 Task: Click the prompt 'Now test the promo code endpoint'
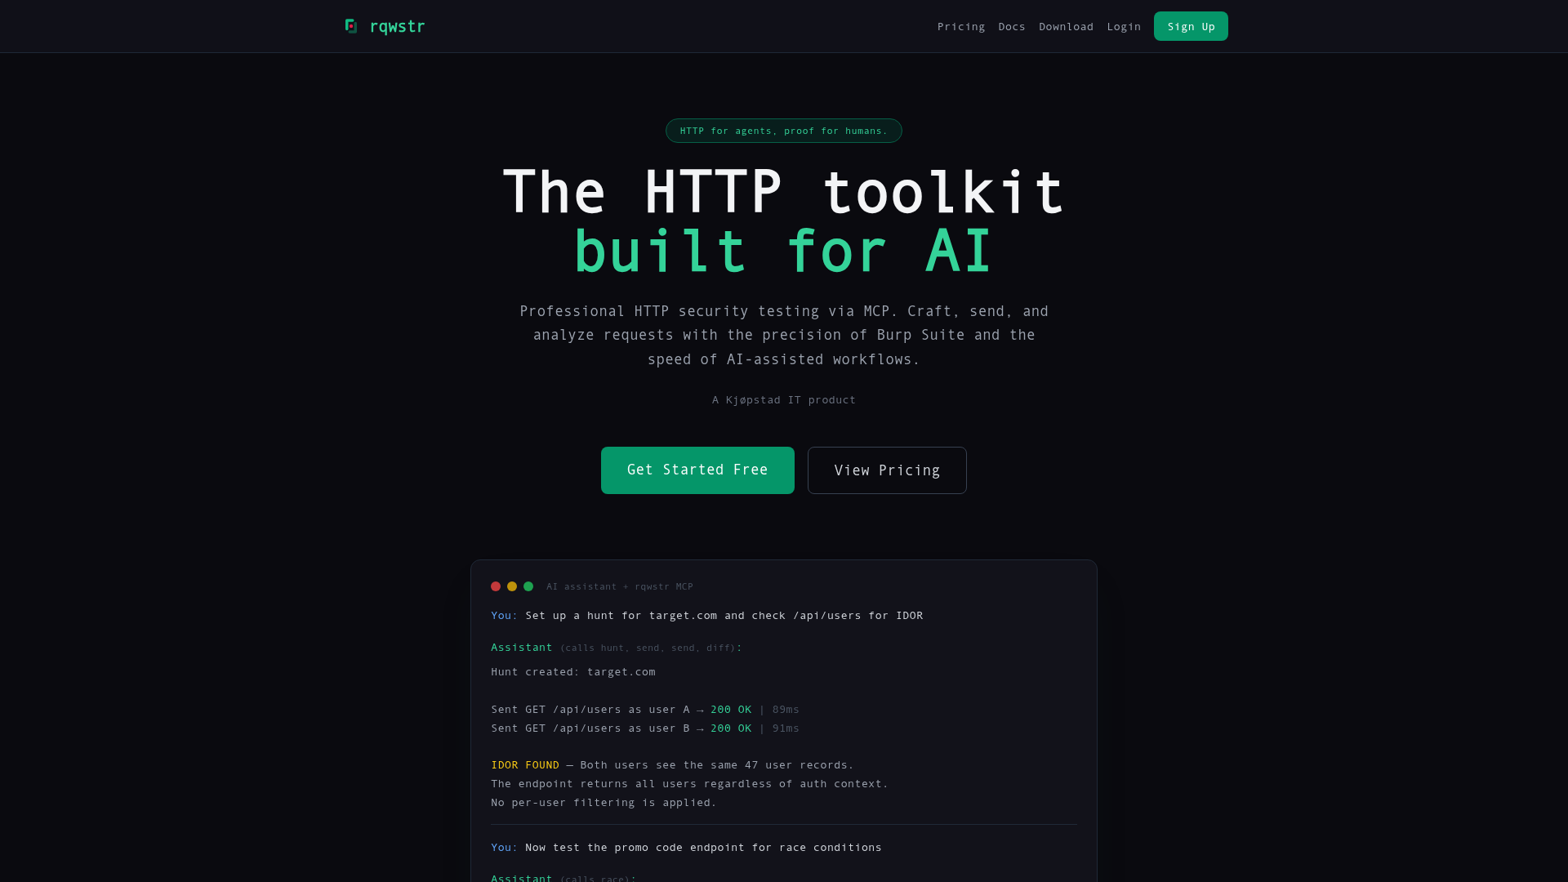tap(703, 848)
